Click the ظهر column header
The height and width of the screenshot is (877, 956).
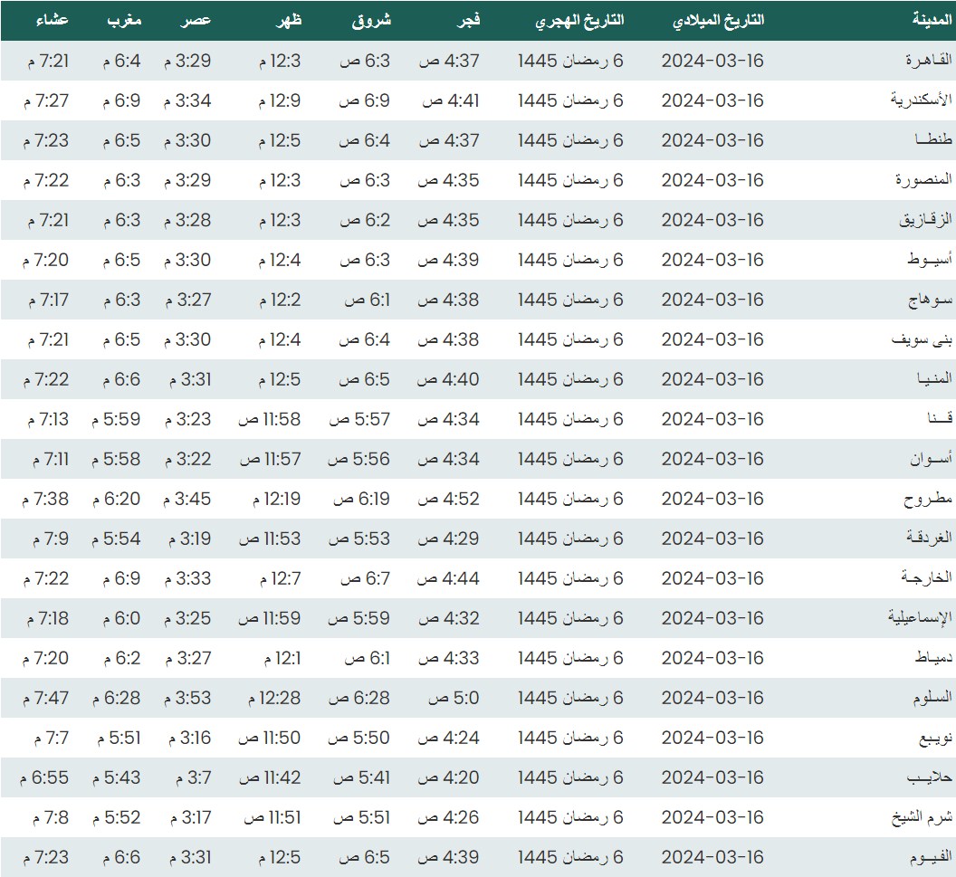coord(287,20)
